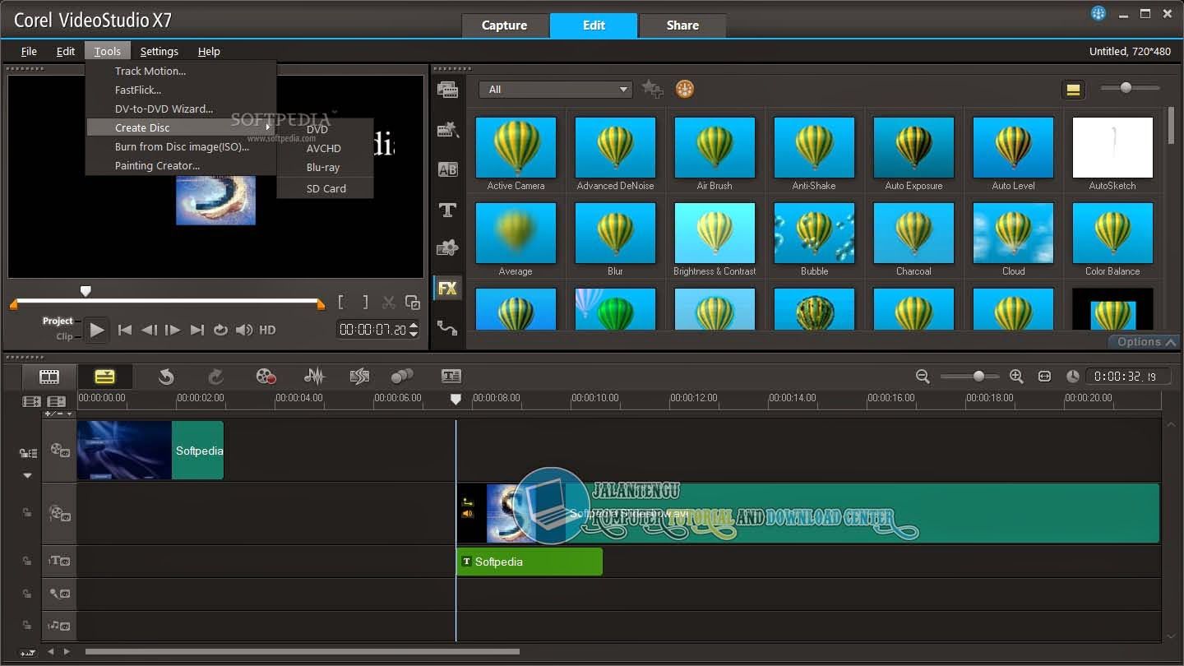The height and width of the screenshot is (666, 1184).
Task: Click the Redo arrow in timeline toolbar
Action: 215,377
